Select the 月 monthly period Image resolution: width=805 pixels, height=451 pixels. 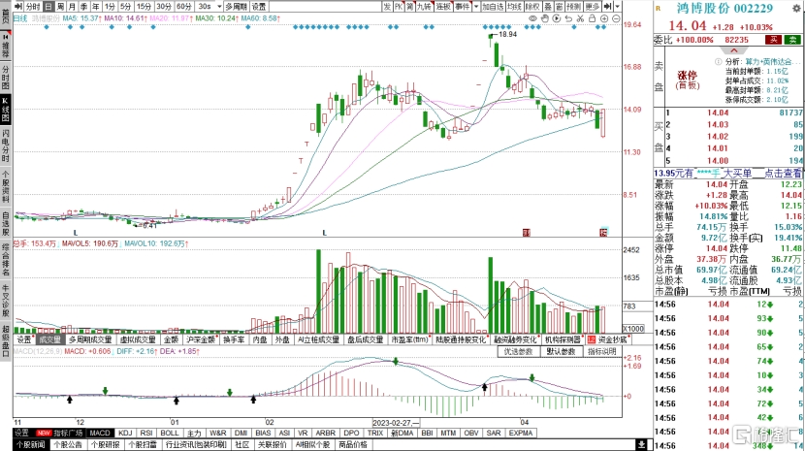(x=73, y=6)
